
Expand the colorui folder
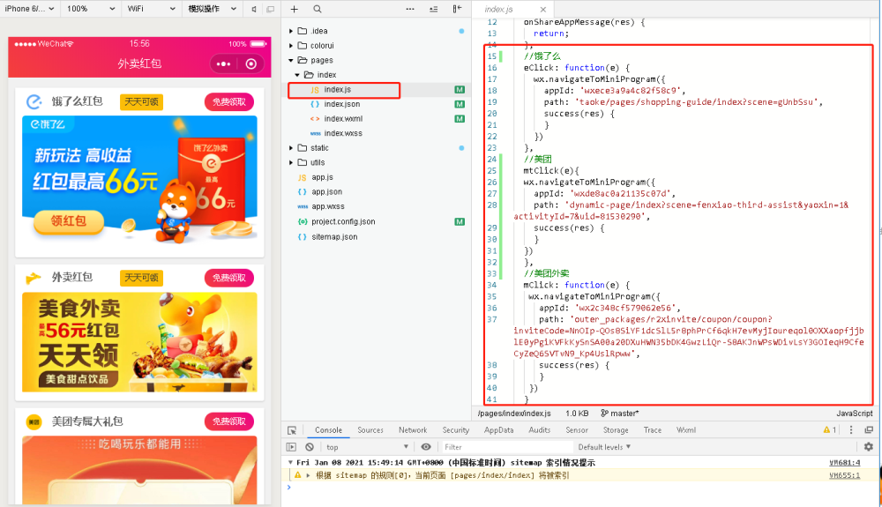tap(291, 46)
